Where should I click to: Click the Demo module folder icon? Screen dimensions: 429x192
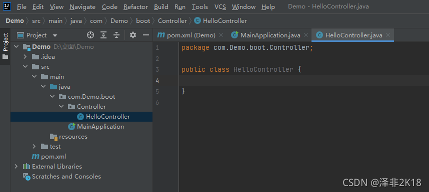[x=26, y=47]
